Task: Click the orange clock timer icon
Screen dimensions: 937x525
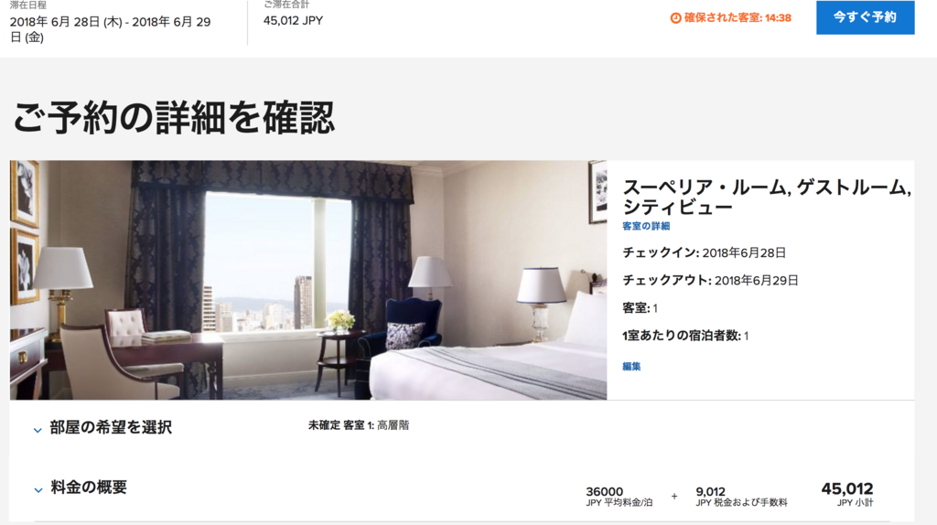Action: [x=675, y=18]
